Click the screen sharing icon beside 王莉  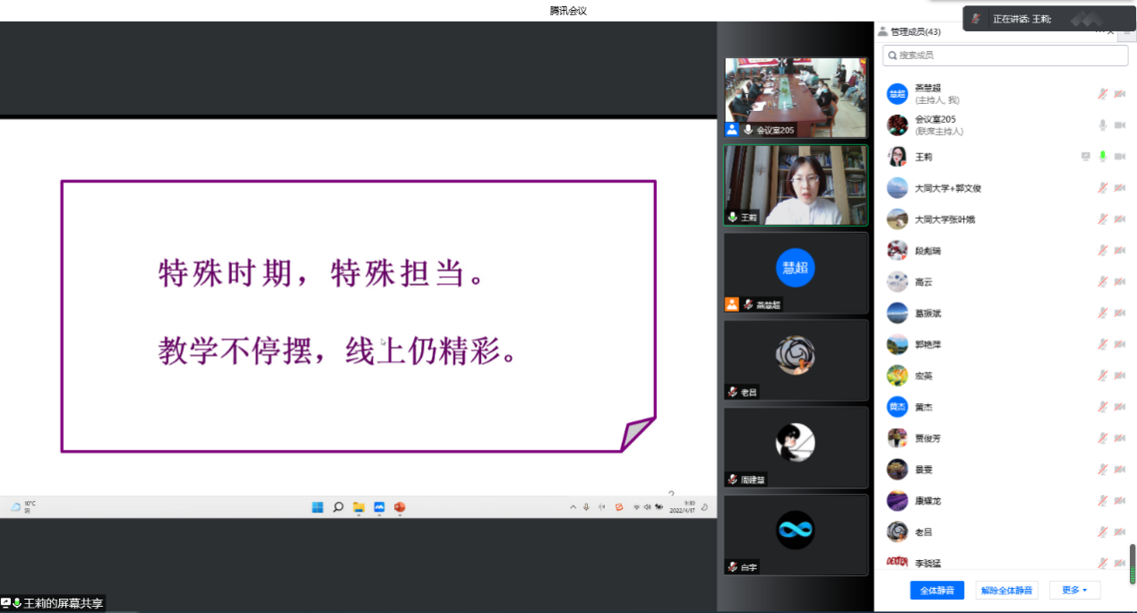coord(1086,157)
